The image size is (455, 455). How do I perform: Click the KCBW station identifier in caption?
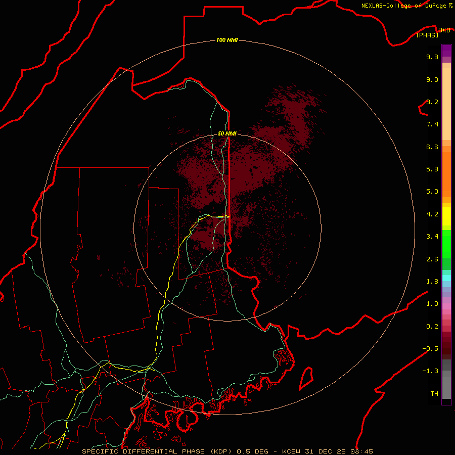(291, 451)
